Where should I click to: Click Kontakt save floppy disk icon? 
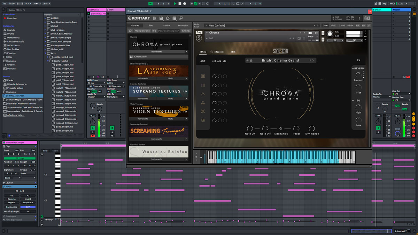161,18
